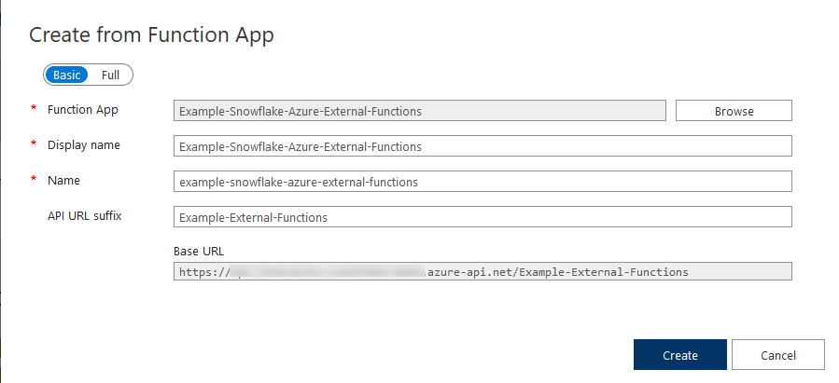This screenshot has height=383, width=839.
Task: Select the read-only Base URL field
Action: point(482,271)
